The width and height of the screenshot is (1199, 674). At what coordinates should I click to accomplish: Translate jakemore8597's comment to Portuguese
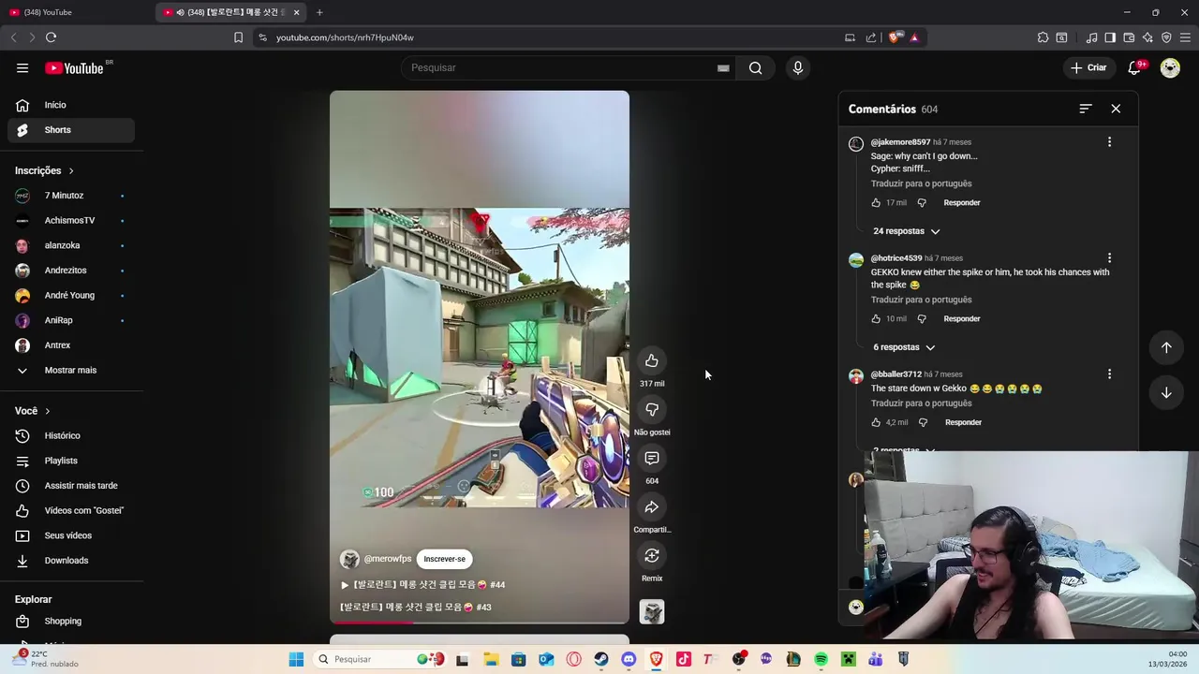tap(921, 183)
